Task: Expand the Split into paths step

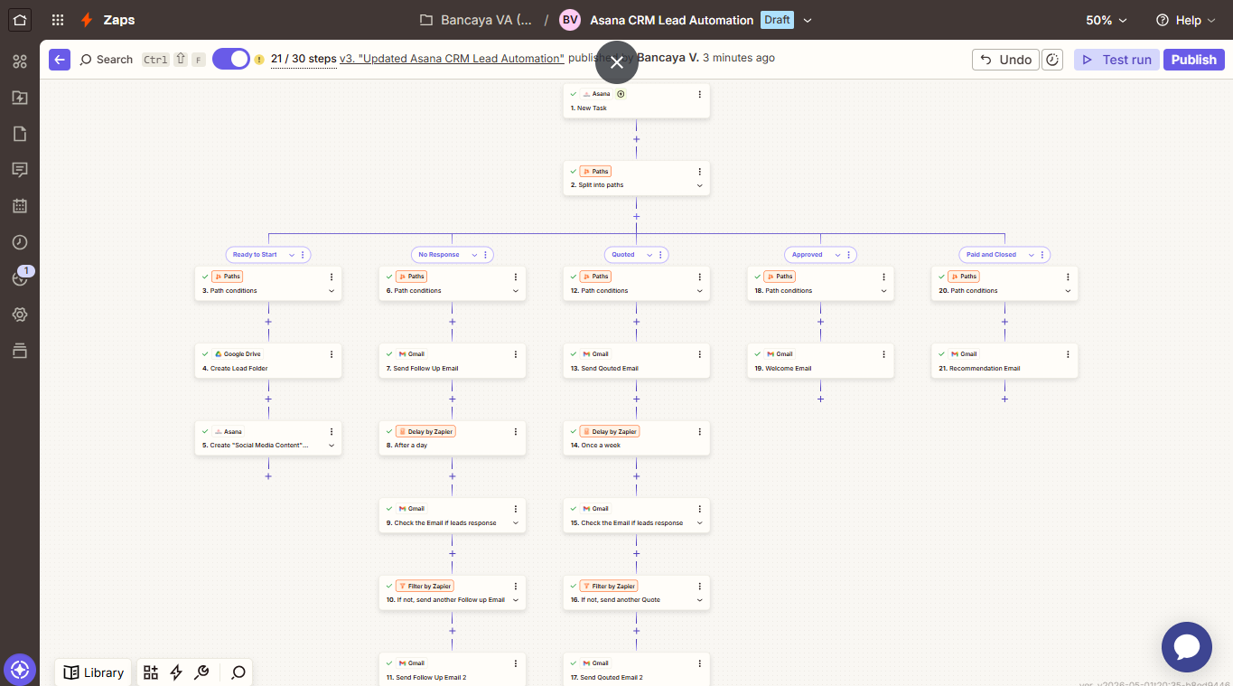Action: (x=699, y=185)
